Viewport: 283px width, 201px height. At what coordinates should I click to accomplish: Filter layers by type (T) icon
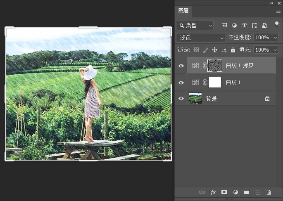click(x=245, y=26)
